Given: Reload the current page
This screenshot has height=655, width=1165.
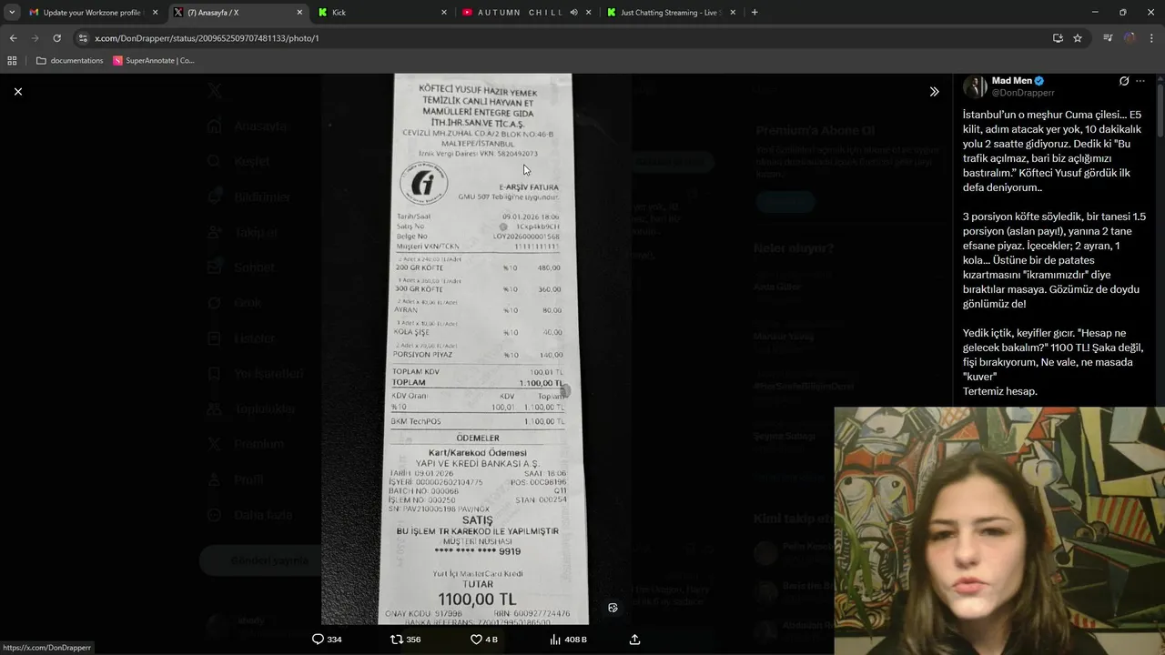Looking at the screenshot, I should (x=56, y=38).
